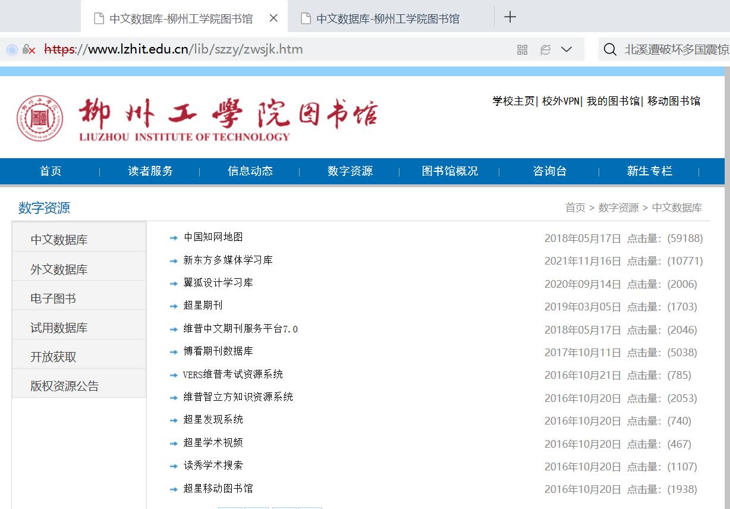
Task: Open the 信息动态 navigation menu
Action: pos(250,171)
